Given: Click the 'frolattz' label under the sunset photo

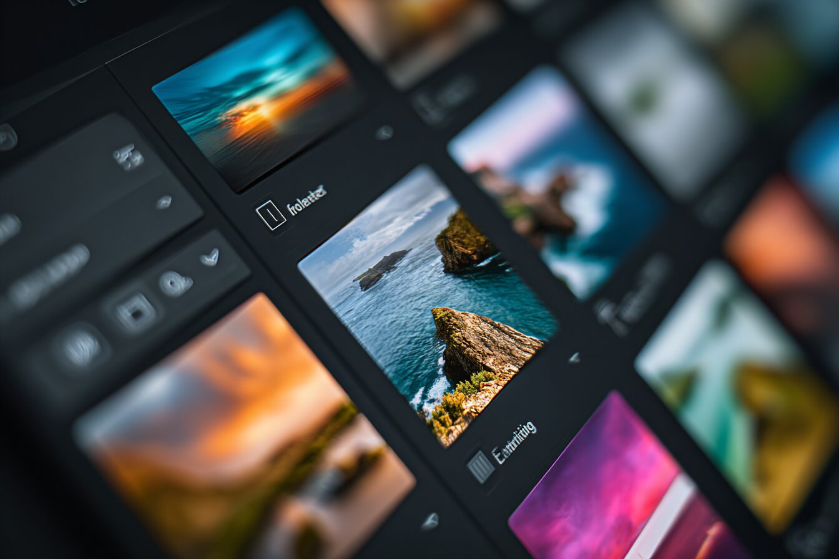Looking at the screenshot, I should [x=307, y=200].
